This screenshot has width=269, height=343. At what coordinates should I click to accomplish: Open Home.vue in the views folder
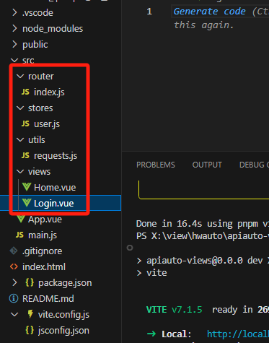pyautogui.click(x=55, y=187)
